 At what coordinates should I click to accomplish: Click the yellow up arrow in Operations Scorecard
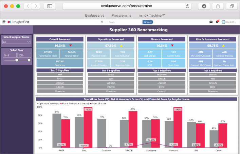point(122,46)
